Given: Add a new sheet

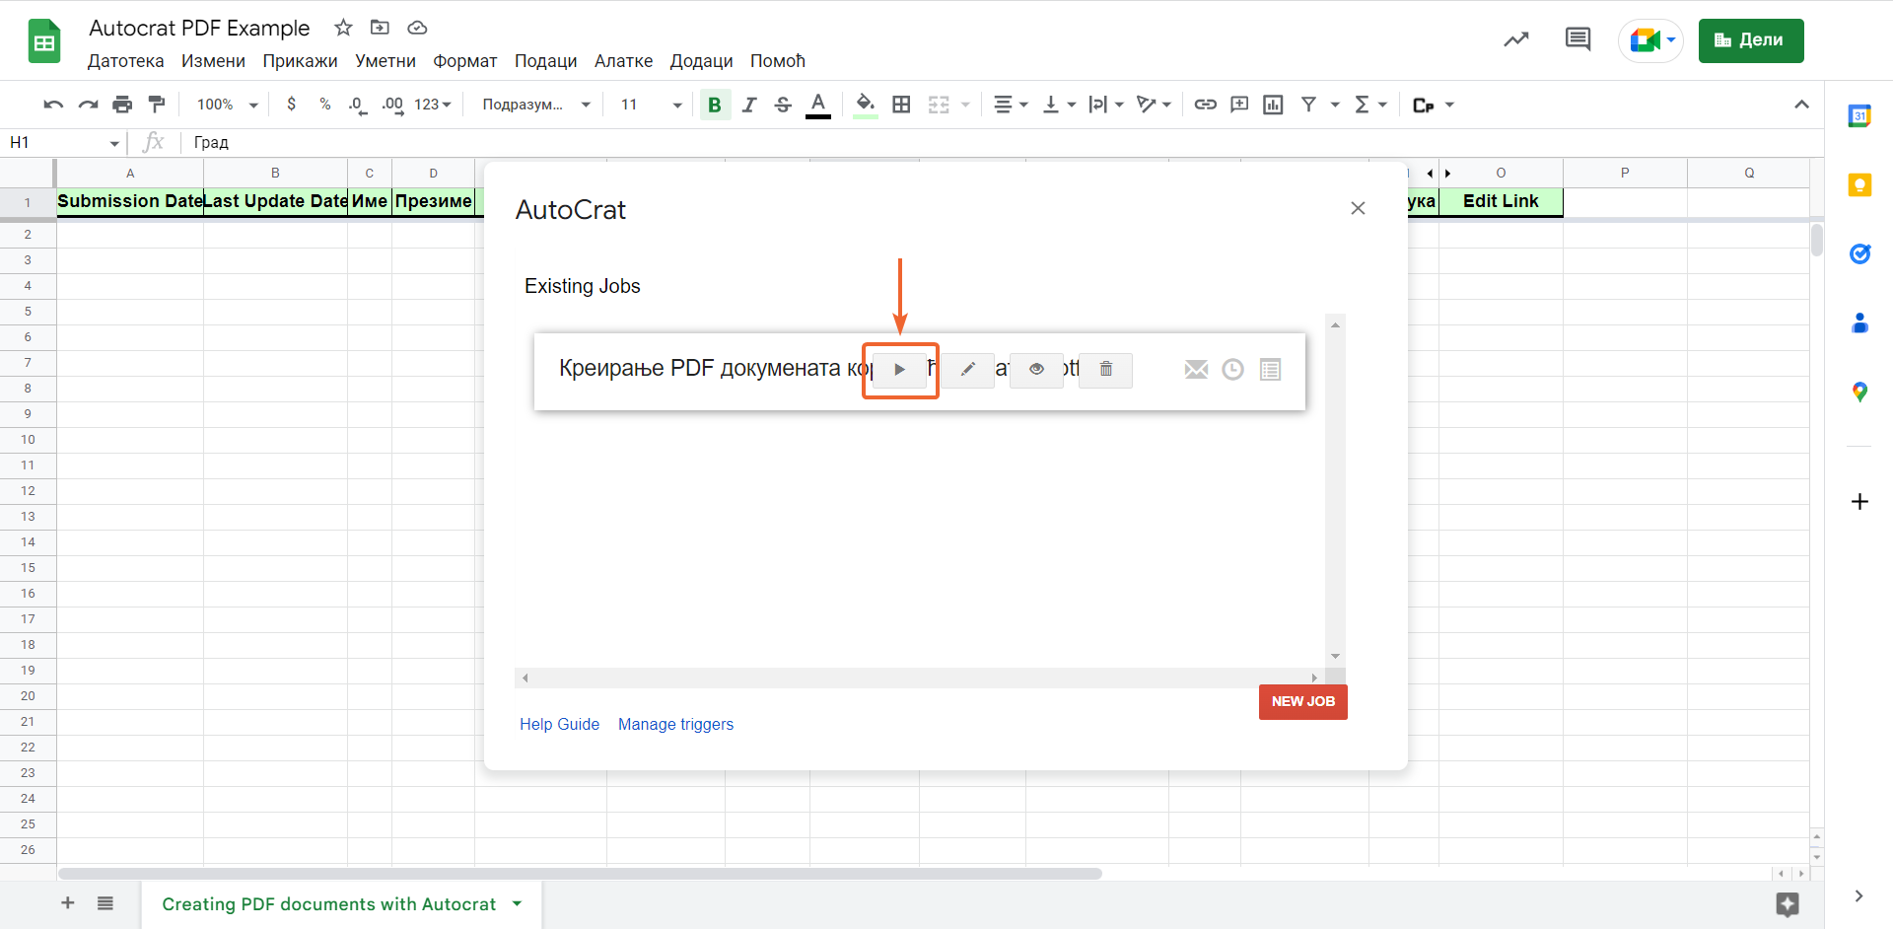Looking at the screenshot, I should (68, 903).
